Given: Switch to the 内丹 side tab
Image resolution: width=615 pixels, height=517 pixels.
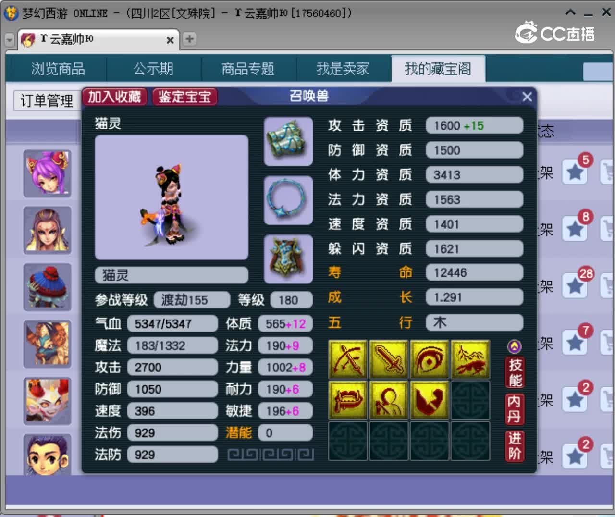Looking at the screenshot, I should (514, 409).
